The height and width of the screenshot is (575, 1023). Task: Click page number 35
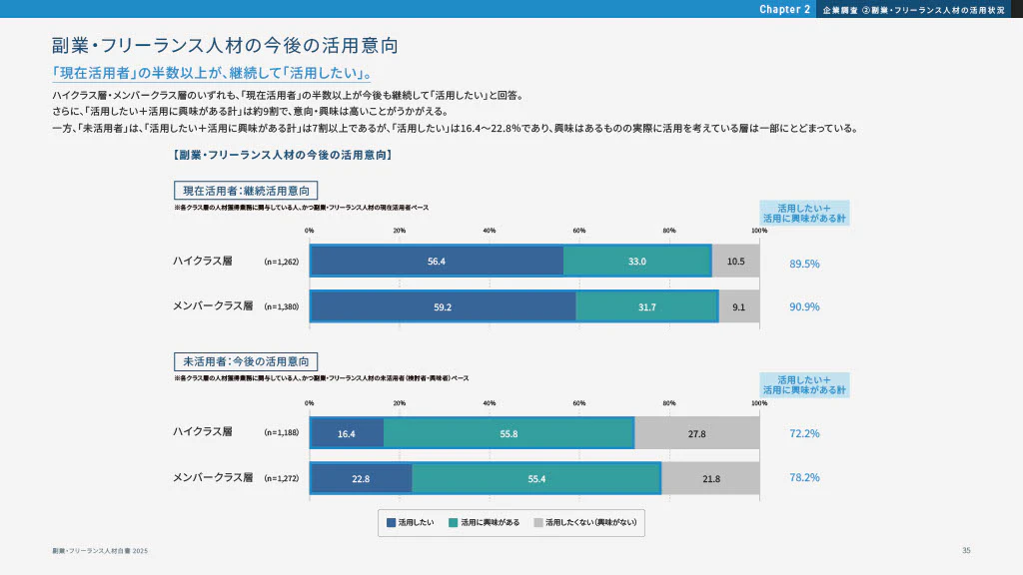tap(966, 550)
